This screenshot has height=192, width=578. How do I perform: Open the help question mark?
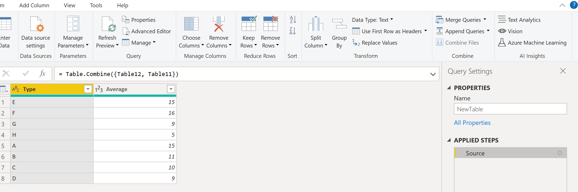(x=574, y=5)
